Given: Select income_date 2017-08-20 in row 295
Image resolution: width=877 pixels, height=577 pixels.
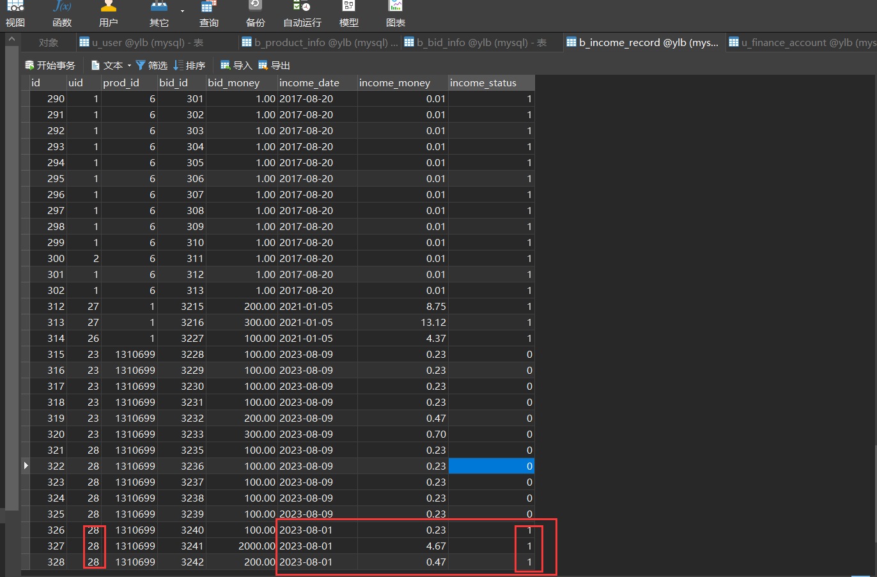Looking at the screenshot, I should click(x=317, y=178).
